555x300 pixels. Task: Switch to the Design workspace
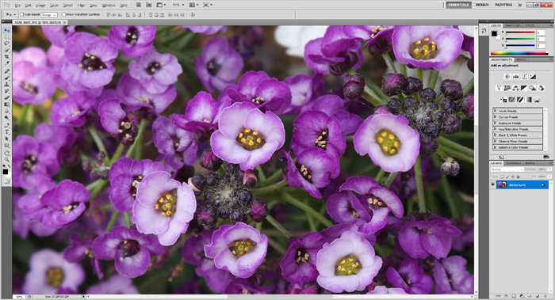(x=482, y=5)
